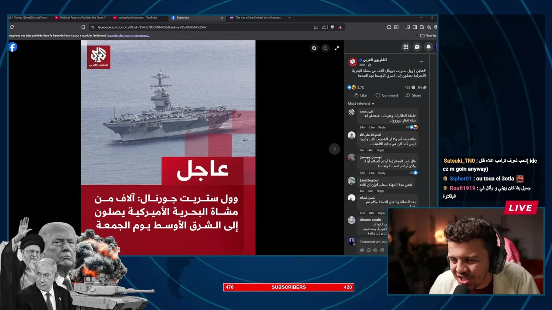Viewport: 552px width, 310px height.
Task: Click Reply under the 6m comment
Action: (380, 150)
